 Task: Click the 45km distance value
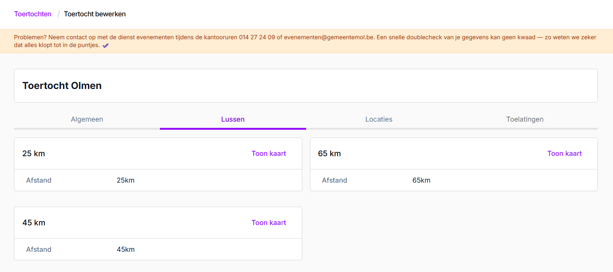coord(125,249)
